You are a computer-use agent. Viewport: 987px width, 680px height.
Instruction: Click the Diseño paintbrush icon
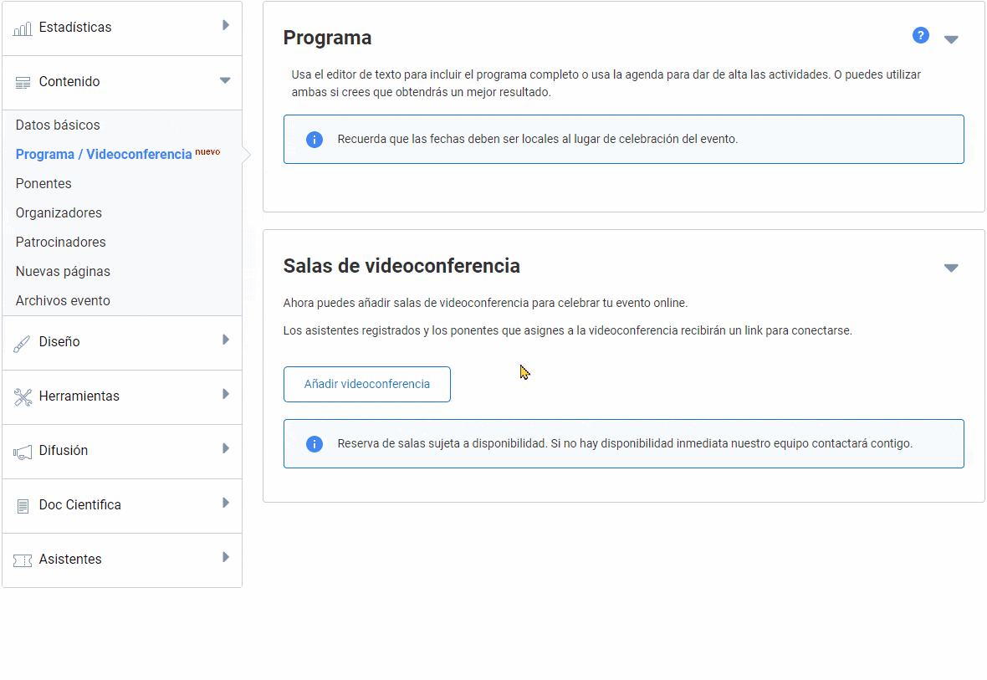pos(23,343)
